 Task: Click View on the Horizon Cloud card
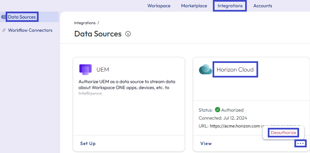pos(206,143)
